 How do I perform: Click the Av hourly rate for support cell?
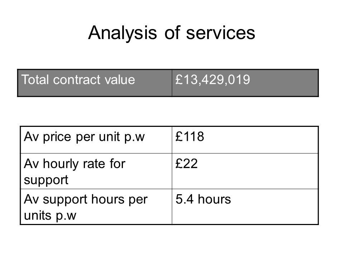96,171
